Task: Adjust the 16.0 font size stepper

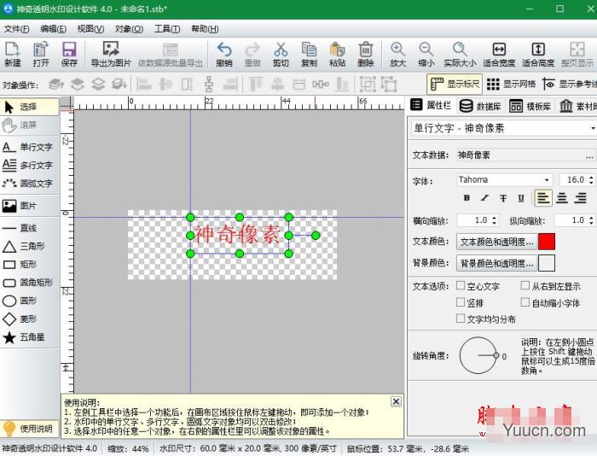Action: [591, 179]
